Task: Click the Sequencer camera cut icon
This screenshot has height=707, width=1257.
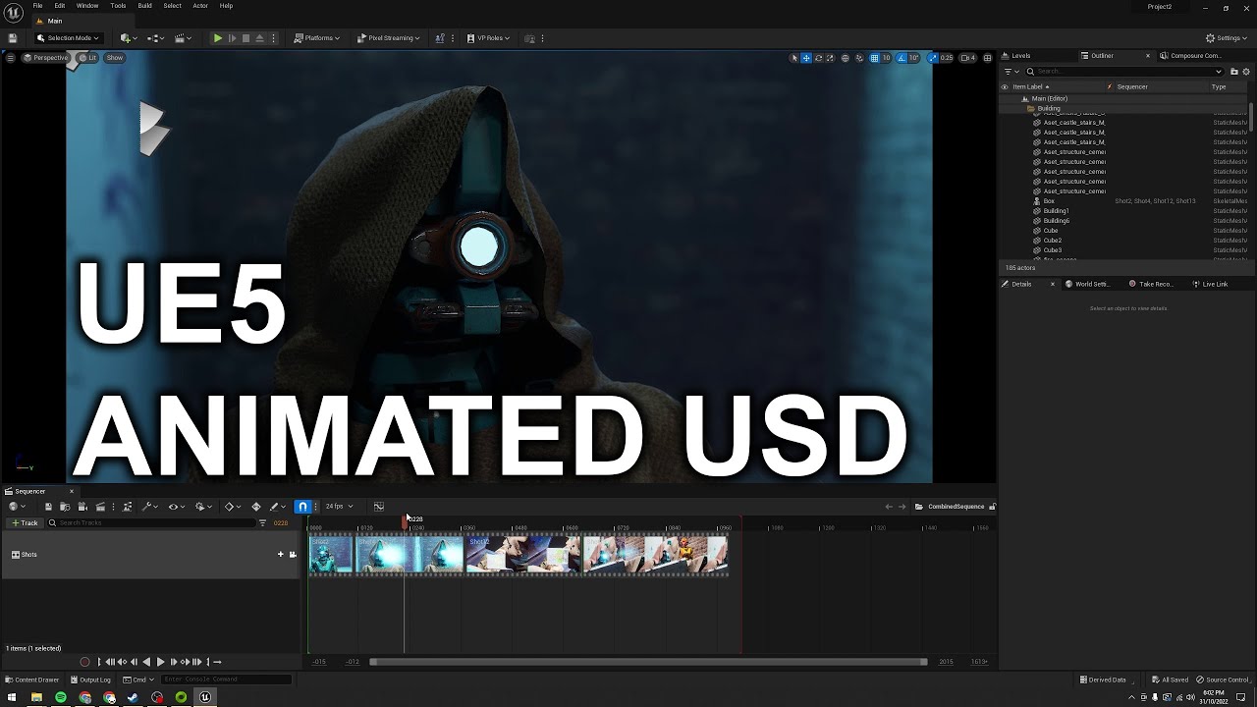Action: (x=82, y=507)
